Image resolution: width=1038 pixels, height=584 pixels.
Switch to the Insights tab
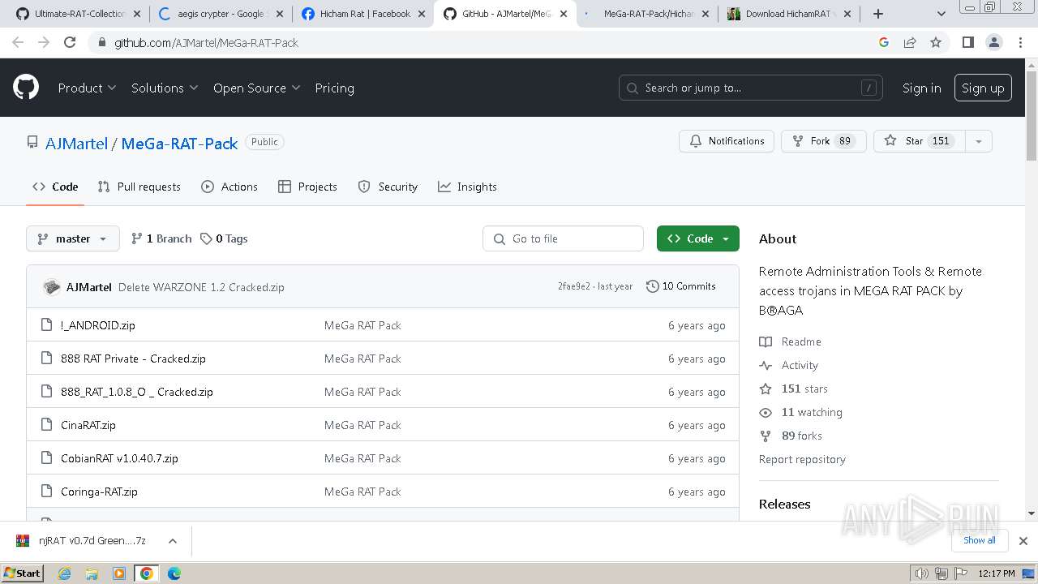[x=467, y=187]
